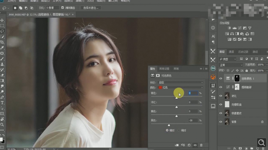Select the 相对 radio button
This screenshot has width=268, height=150.
pyautogui.click(x=167, y=130)
